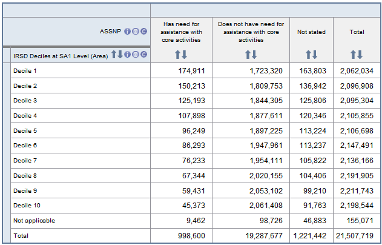Image resolution: width=382 pixels, height=245 pixels.
Task: Sort IRSD Deciles rows ascending with up arrow
Action: point(113,55)
